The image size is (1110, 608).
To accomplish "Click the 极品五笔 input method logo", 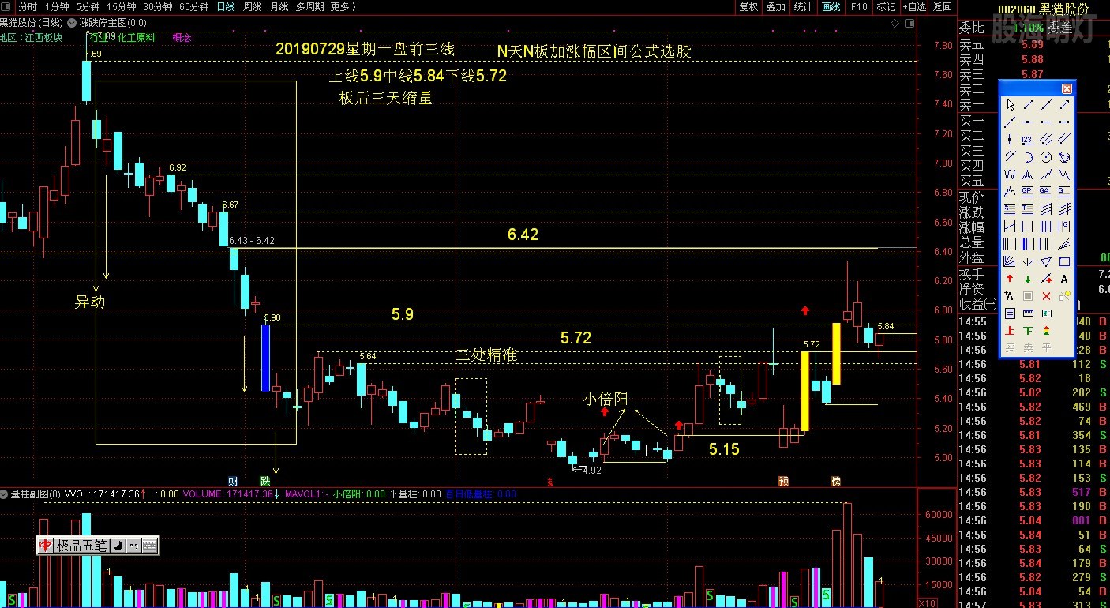I will click(x=46, y=545).
